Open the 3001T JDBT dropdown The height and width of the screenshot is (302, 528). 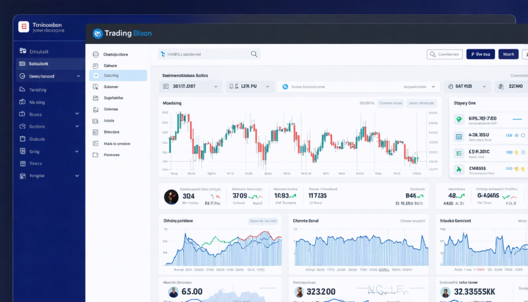(x=190, y=87)
